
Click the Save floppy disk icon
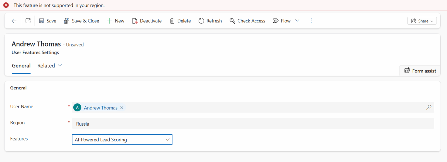pyautogui.click(x=42, y=21)
